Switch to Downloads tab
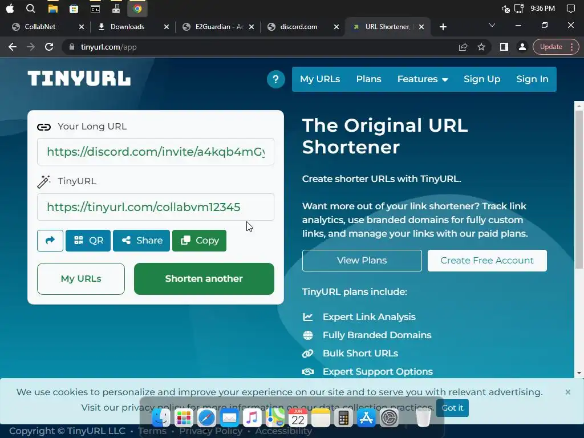This screenshot has width=584, height=438. [x=127, y=27]
